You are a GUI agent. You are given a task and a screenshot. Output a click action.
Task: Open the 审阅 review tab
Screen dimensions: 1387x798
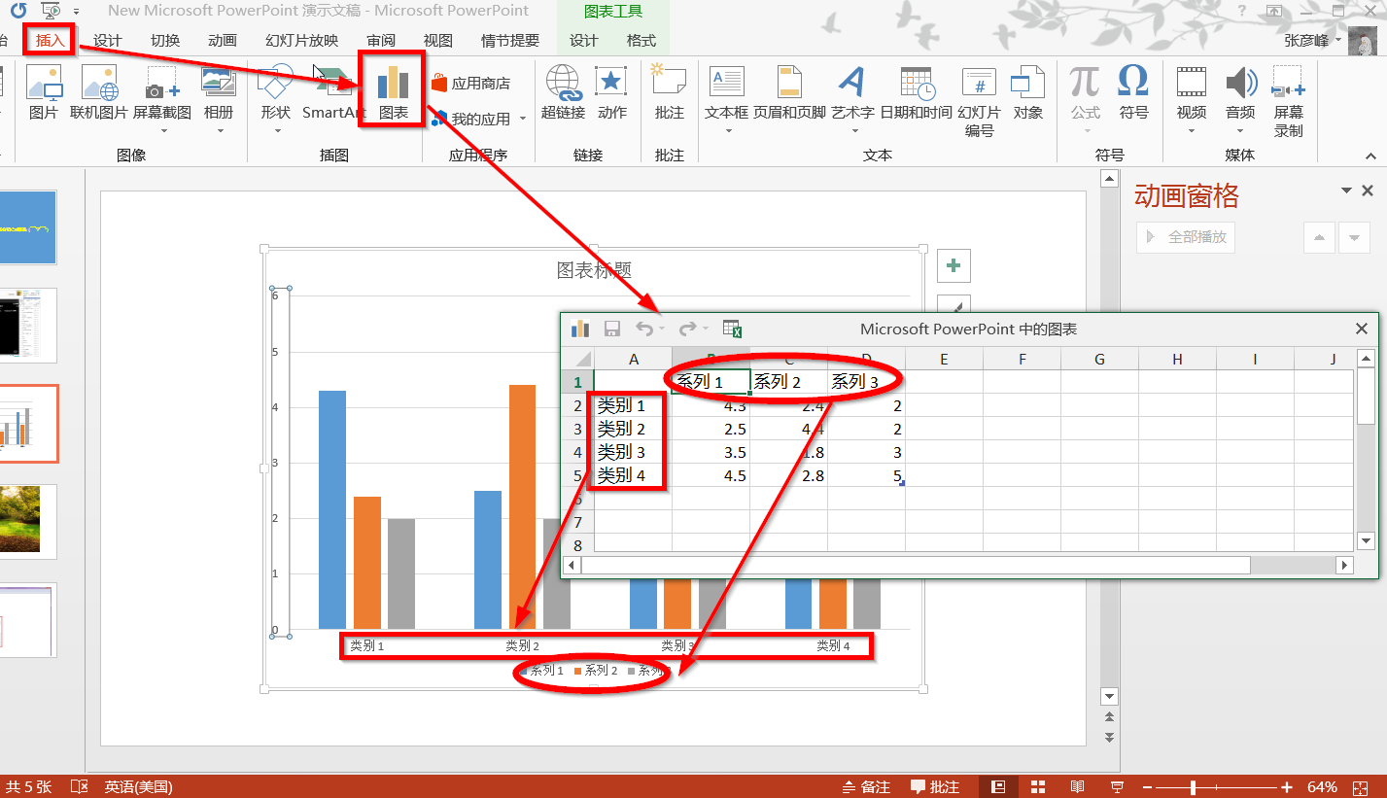[x=381, y=41]
